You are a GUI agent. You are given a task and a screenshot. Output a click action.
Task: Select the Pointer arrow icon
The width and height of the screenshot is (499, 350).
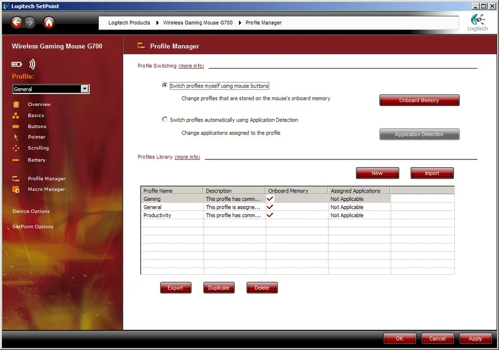click(16, 137)
